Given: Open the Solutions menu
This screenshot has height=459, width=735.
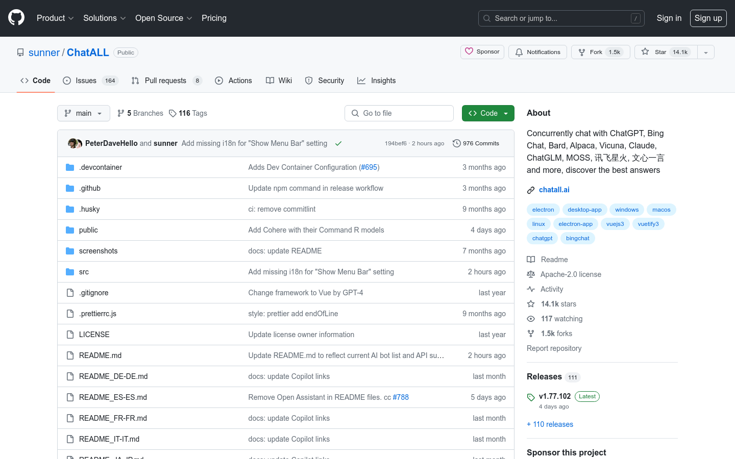Looking at the screenshot, I should point(104,18).
